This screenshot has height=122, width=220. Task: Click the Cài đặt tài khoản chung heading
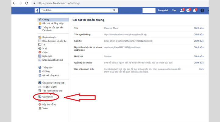point(88,20)
